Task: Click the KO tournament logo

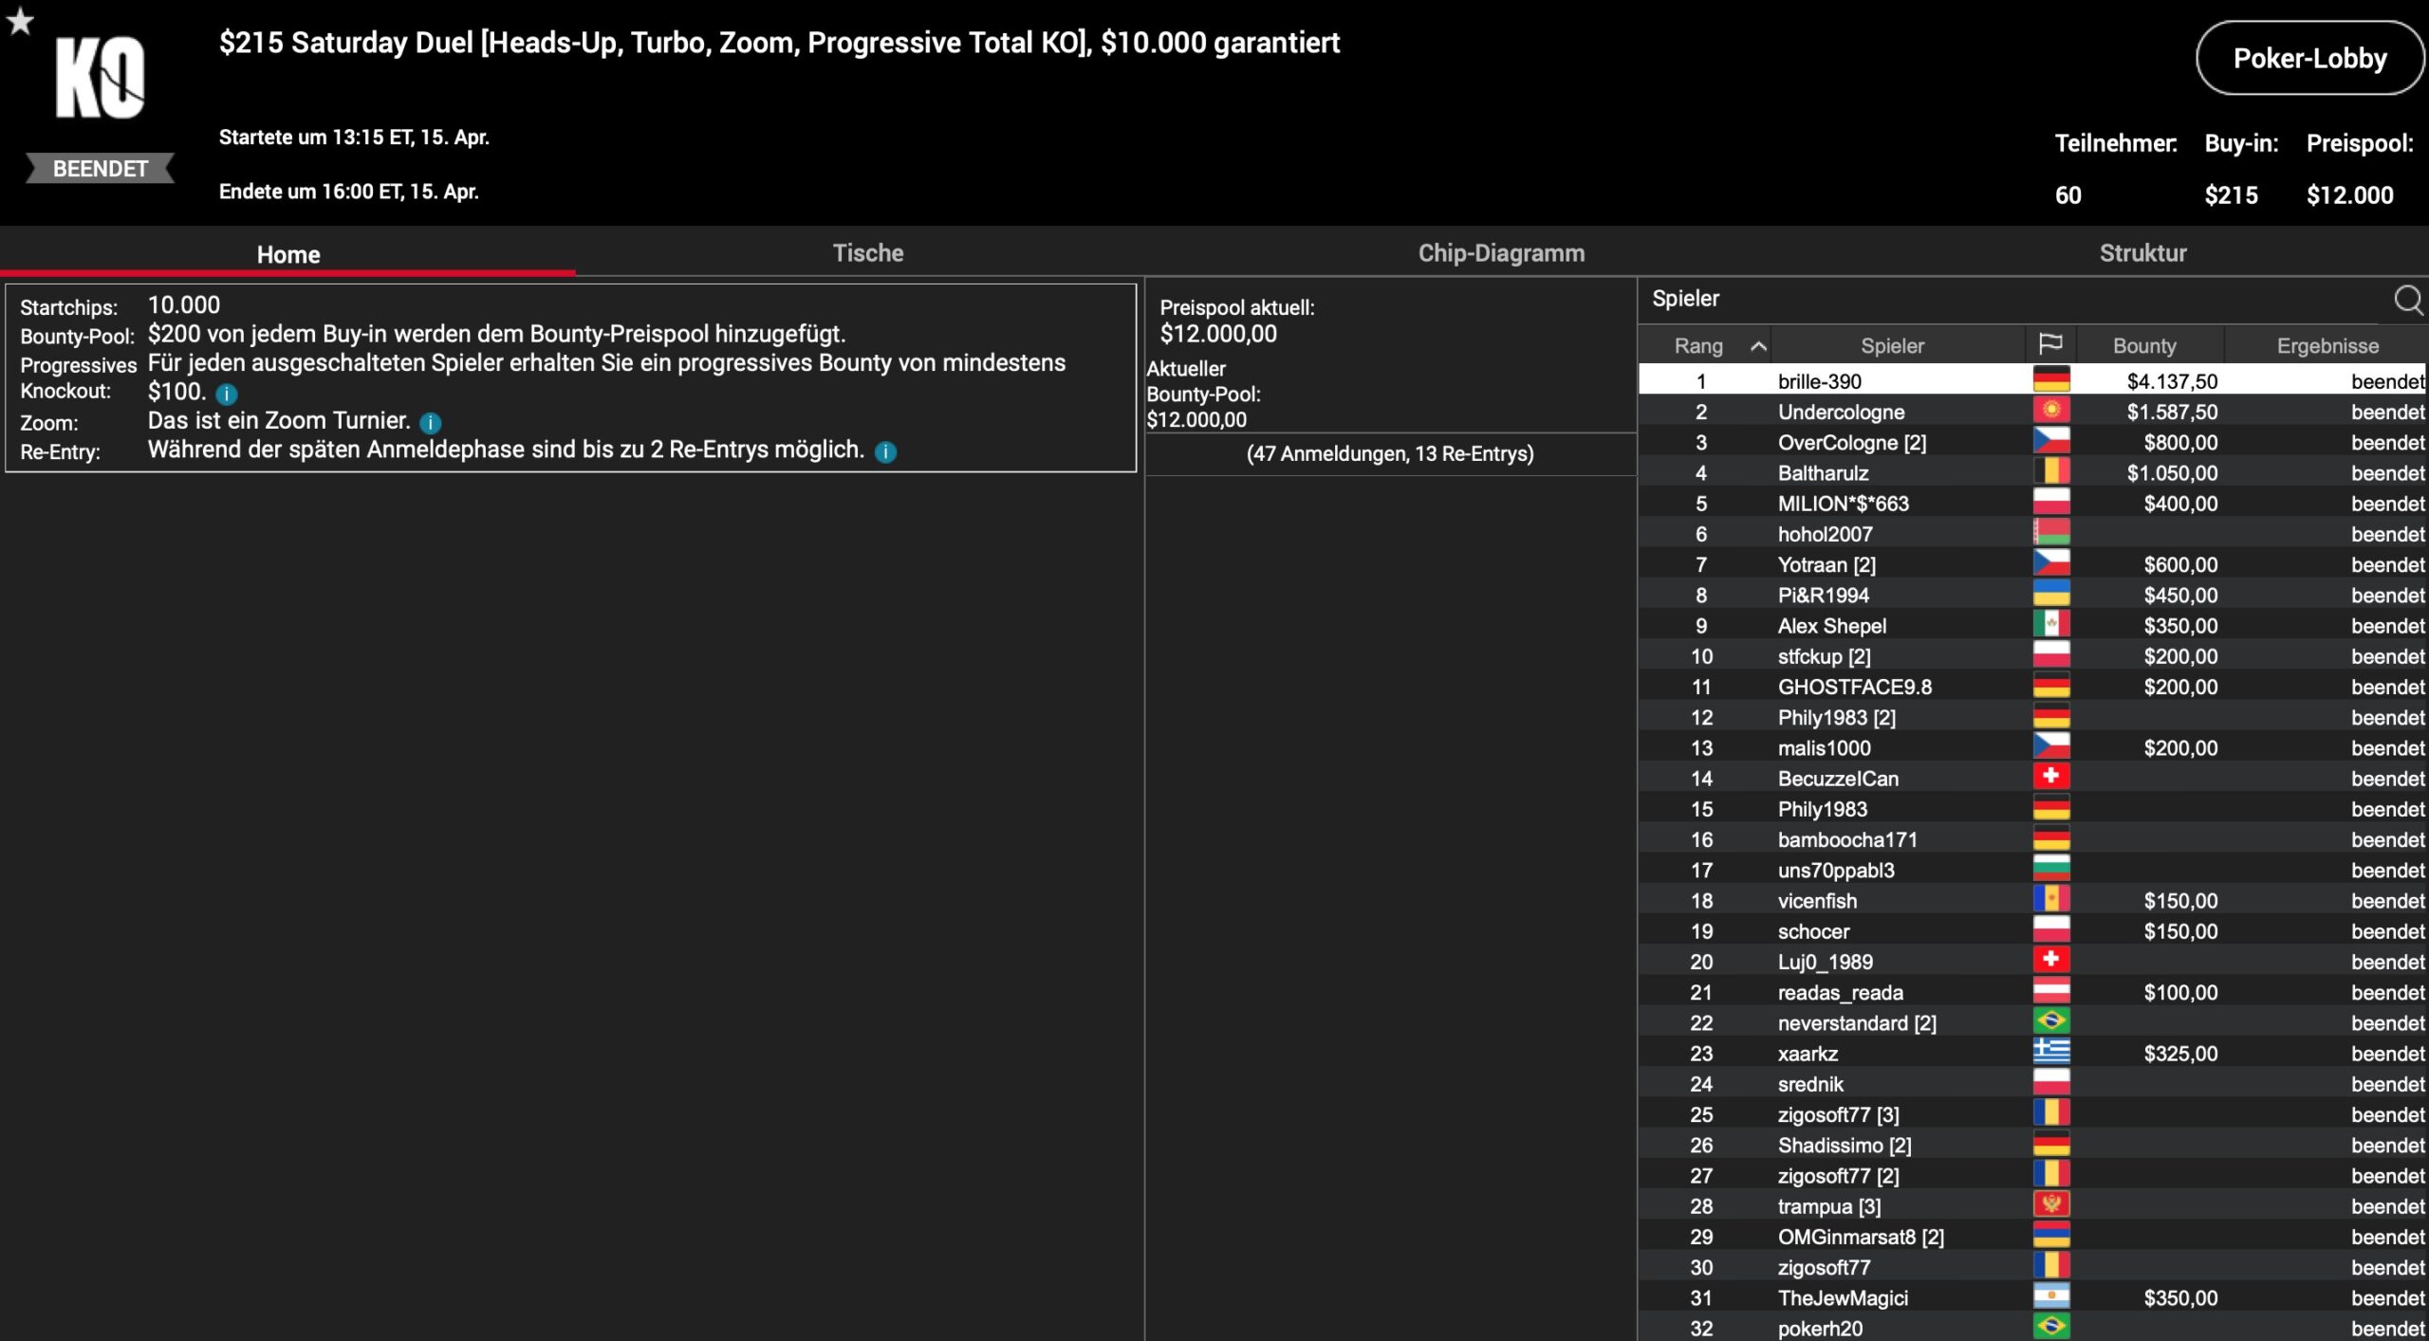Action: point(100,78)
